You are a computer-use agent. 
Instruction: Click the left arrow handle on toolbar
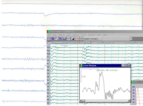click(x=131, y=39)
